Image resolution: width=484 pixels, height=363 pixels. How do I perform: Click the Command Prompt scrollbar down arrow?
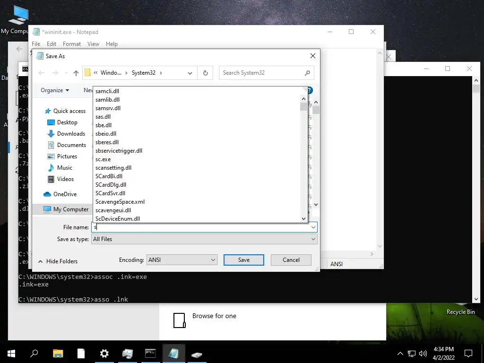[x=476, y=299]
